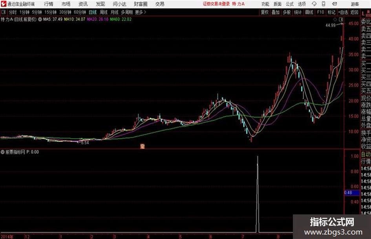
Task: Click the orange 定 marker on chart
Action: click(x=142, y=146)
